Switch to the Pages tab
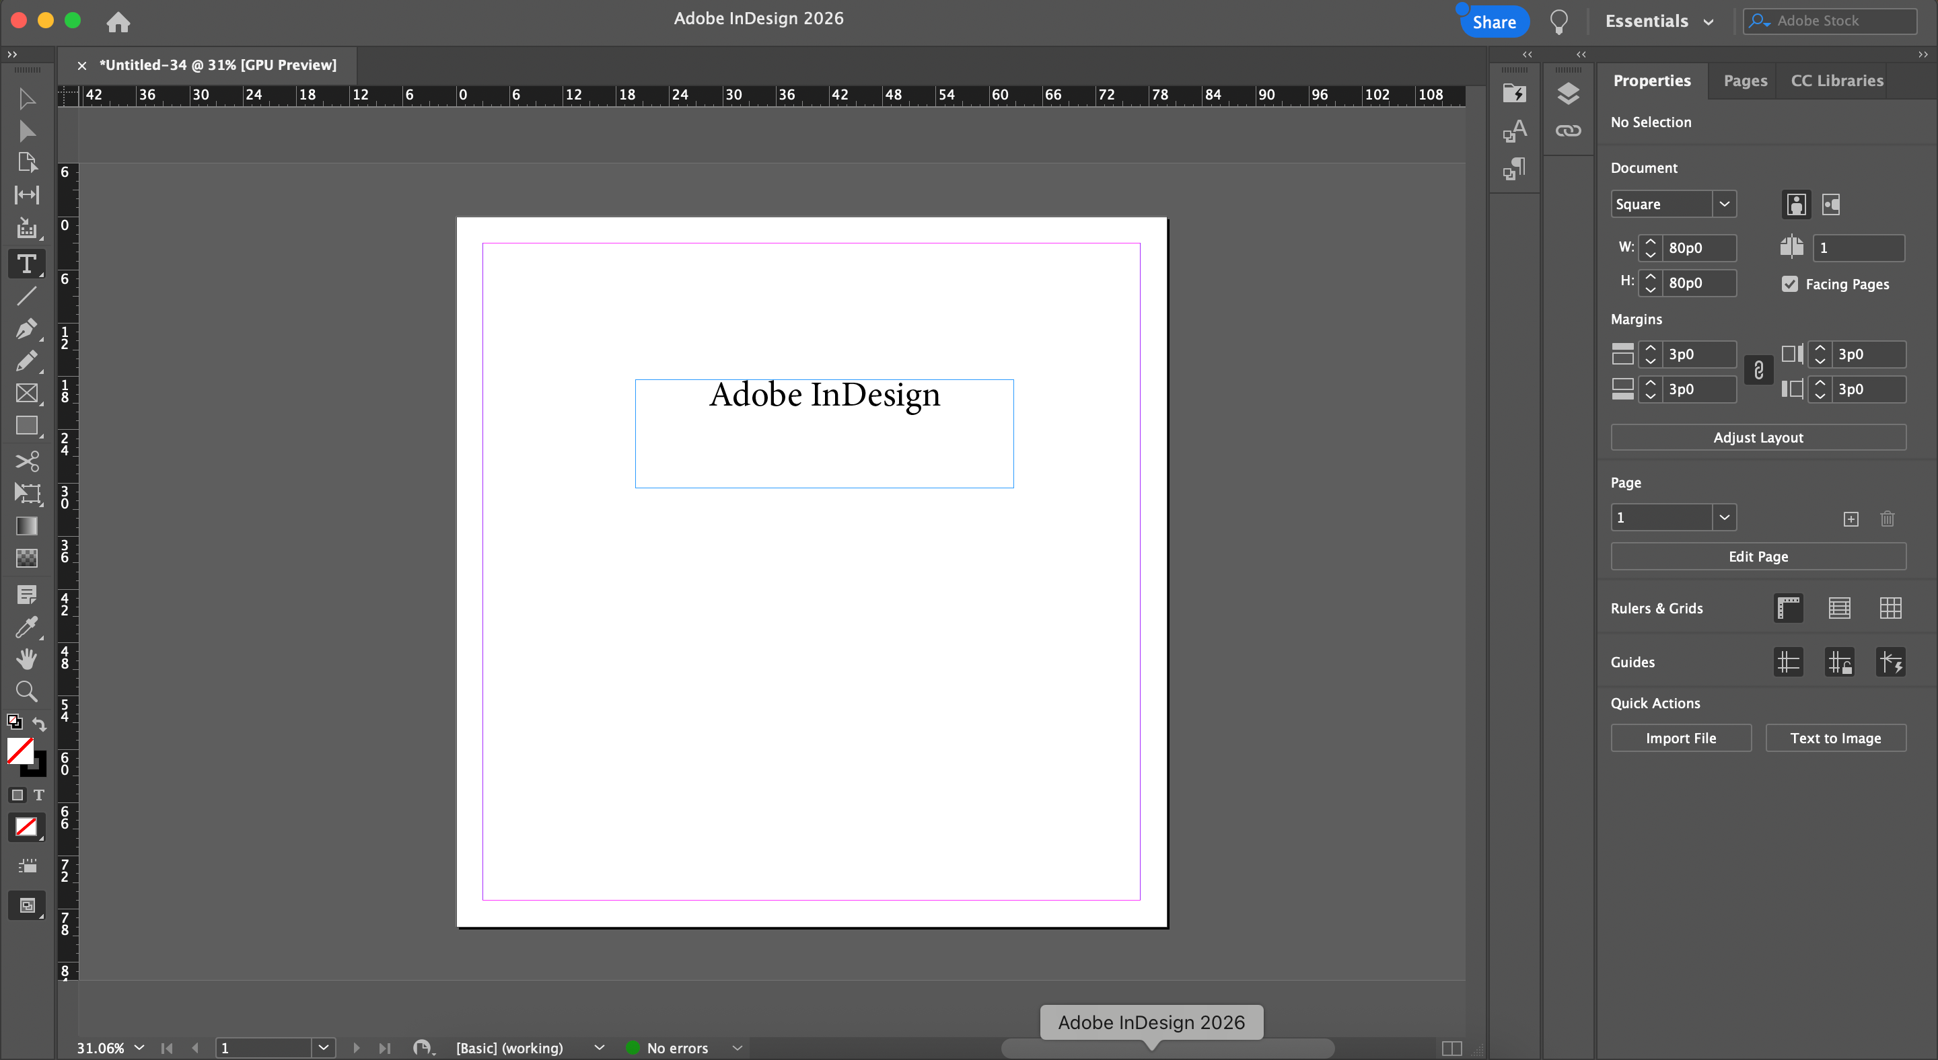This screenshot has height=1060, width=1938. pos(1745,81)
